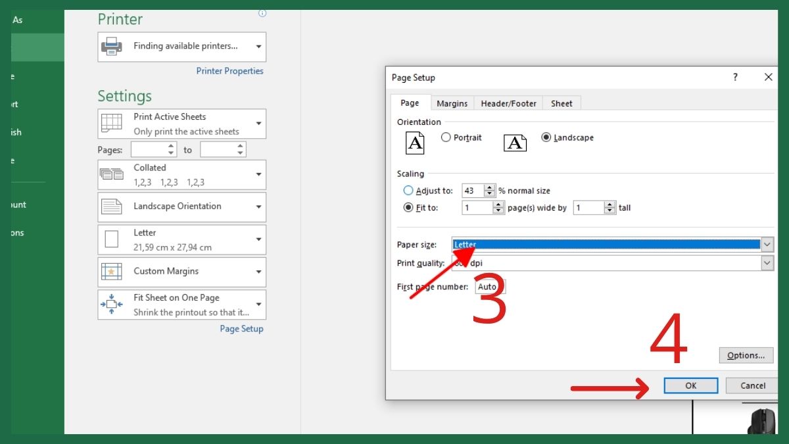Switch to the Margins tab
Image resolution: width=789 pixels, height=444 pixels.
pos(452,103)
